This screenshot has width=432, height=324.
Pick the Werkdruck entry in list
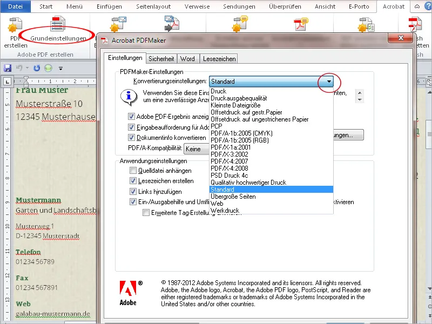coord(271,211)
